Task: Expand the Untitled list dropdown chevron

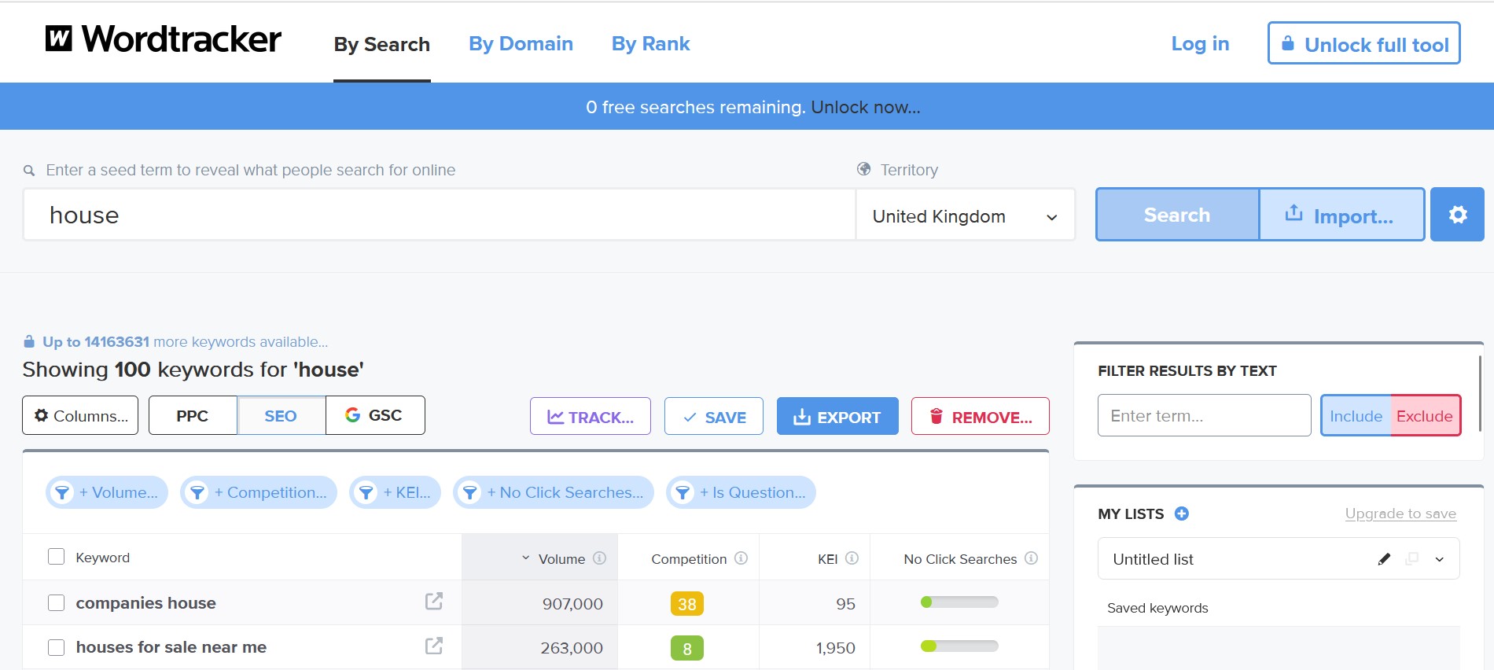Action: (1439, 559)
